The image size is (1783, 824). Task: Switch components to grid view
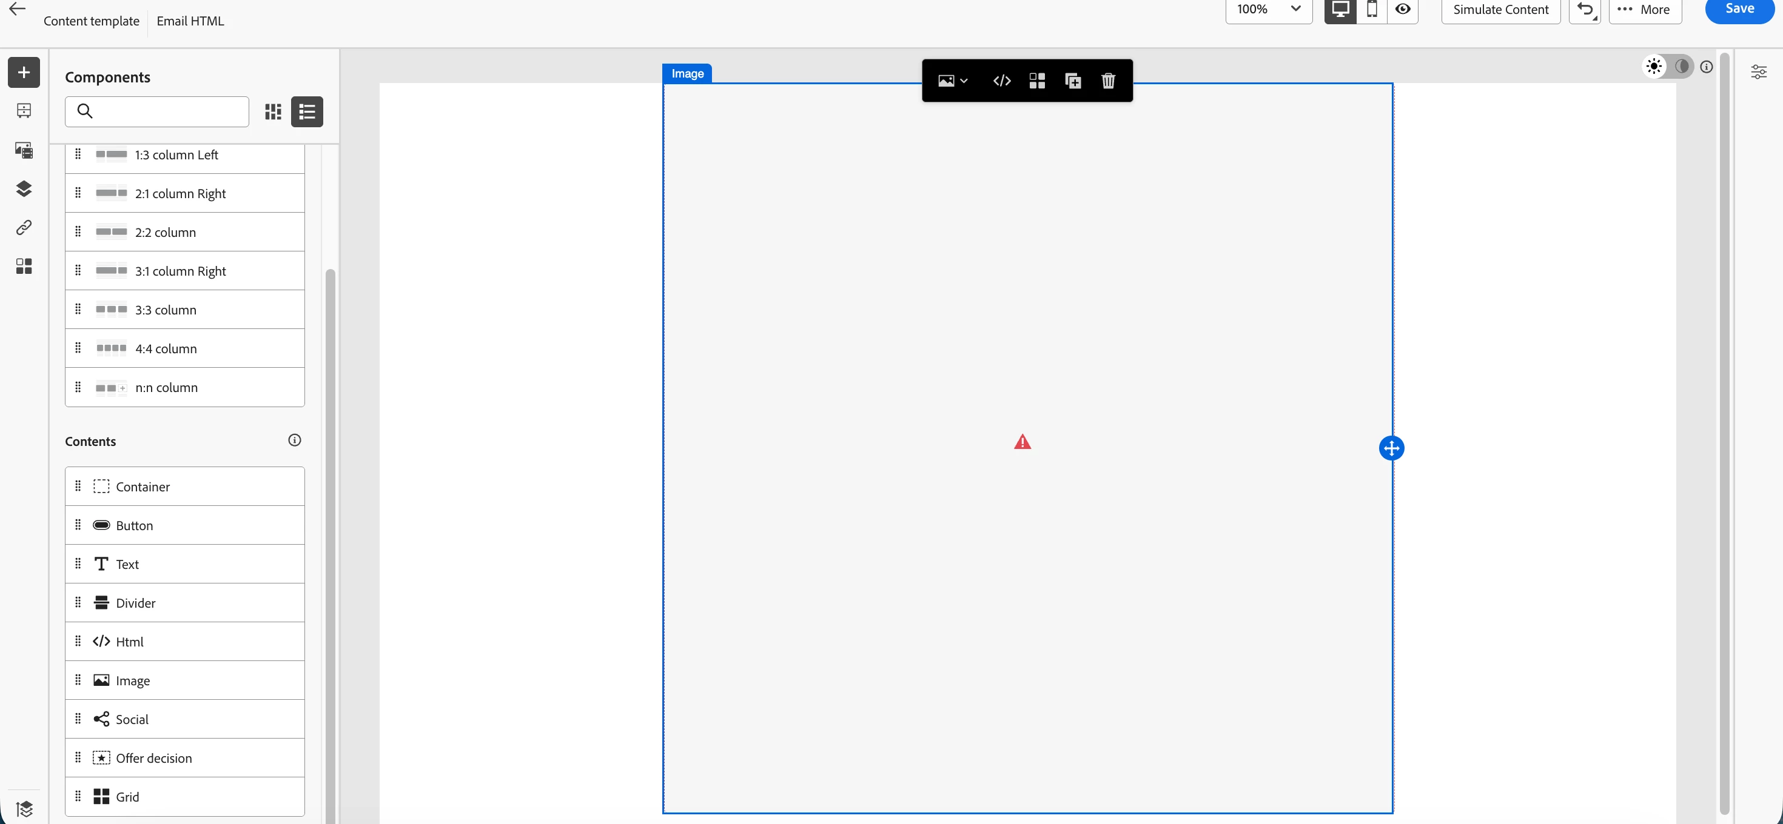273,111
